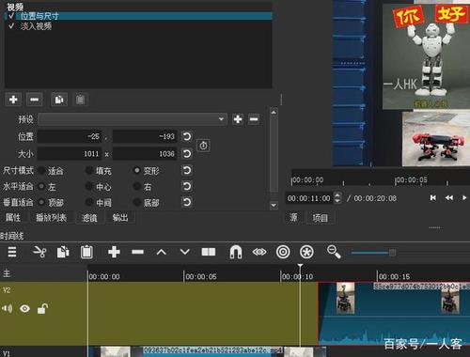Hide the V2 track with eye toggle
470x357 pixels.
[24, 309]
